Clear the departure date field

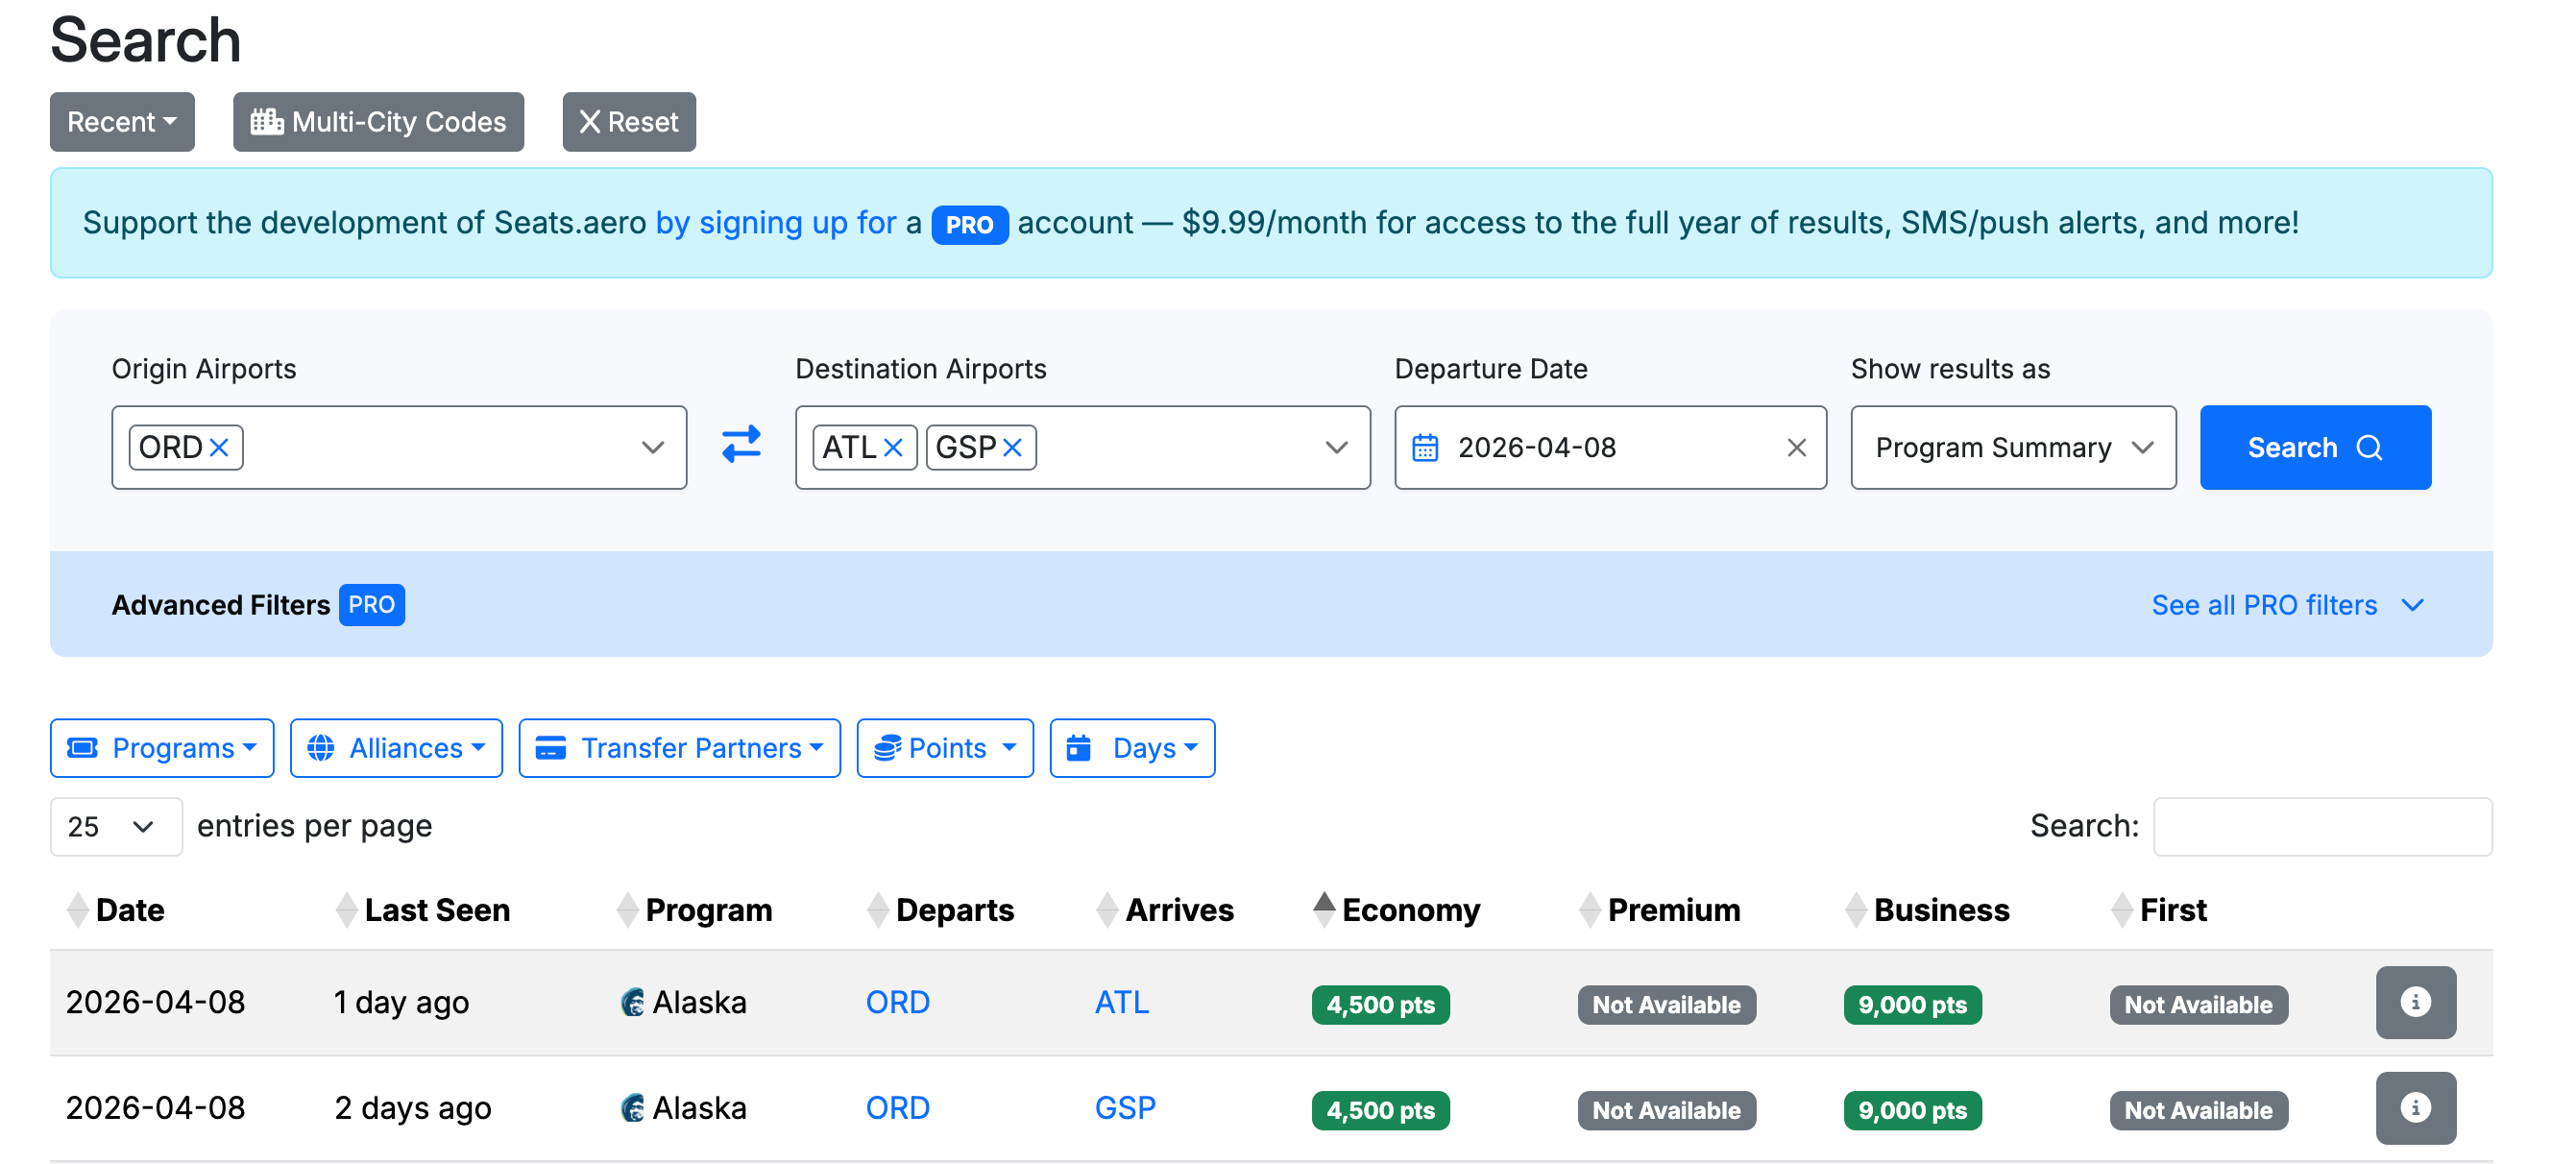(x=1796, y=447)
